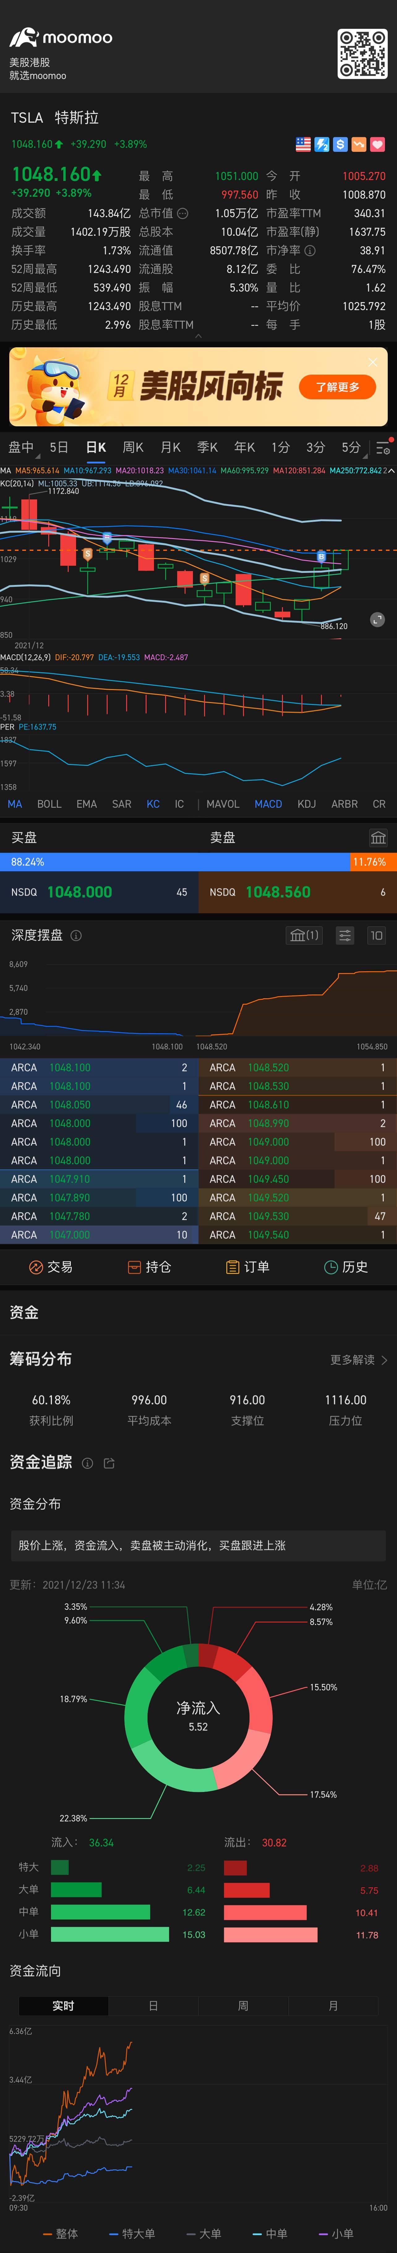Close the 美股风向标 banner
397x2253 pixels.
373,362
